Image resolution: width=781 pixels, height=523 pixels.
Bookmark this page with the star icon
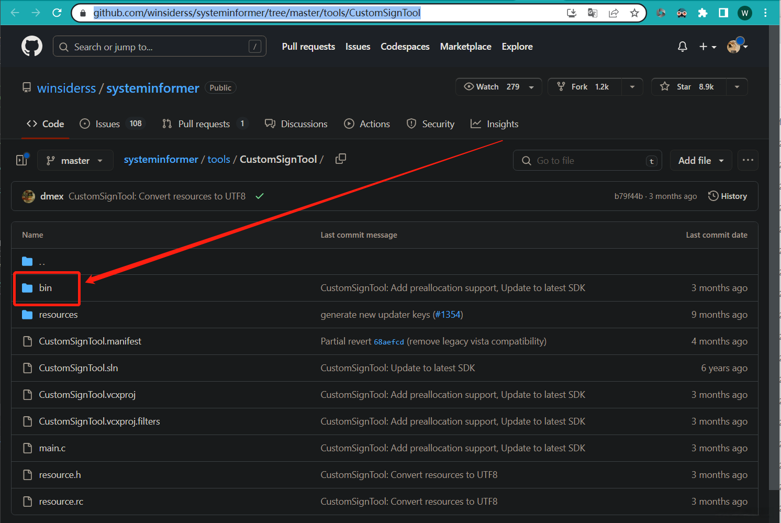tap(634, 13)
